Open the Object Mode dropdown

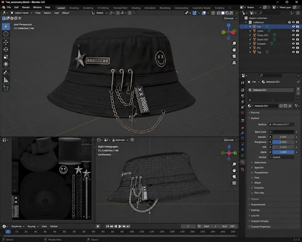pos(21,13)
